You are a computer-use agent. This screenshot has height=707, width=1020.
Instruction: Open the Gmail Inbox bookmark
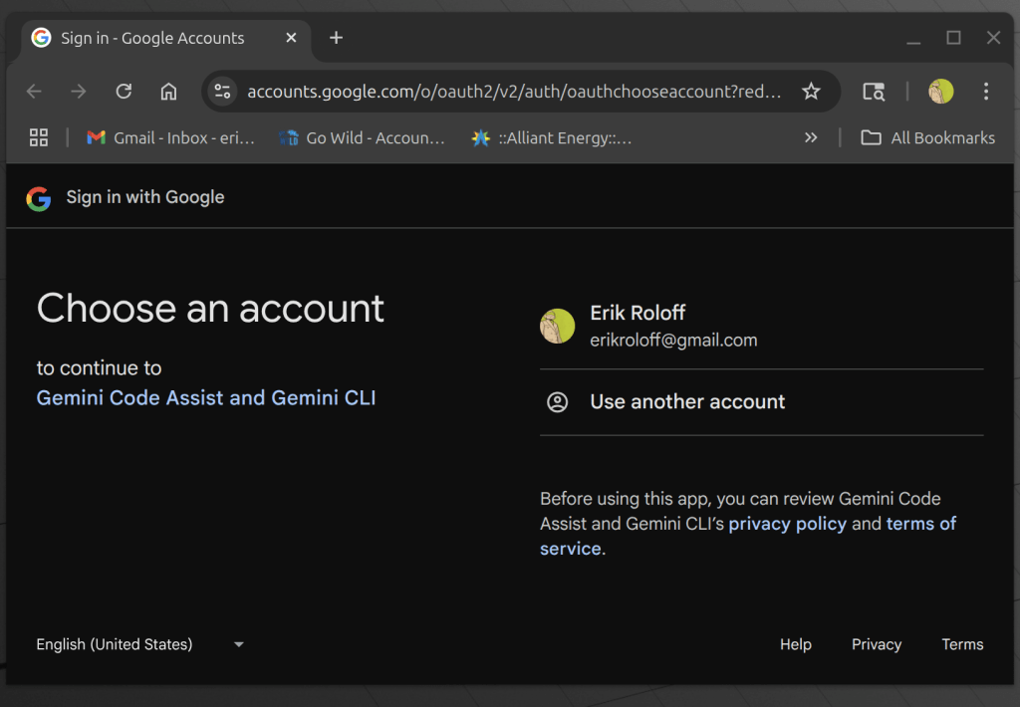170,137
